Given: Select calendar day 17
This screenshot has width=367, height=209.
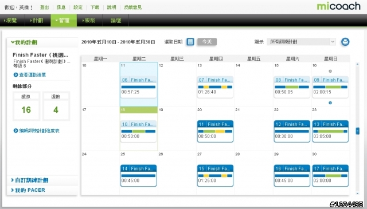Looking at the screenshot, I should click(x=100, y=129).
